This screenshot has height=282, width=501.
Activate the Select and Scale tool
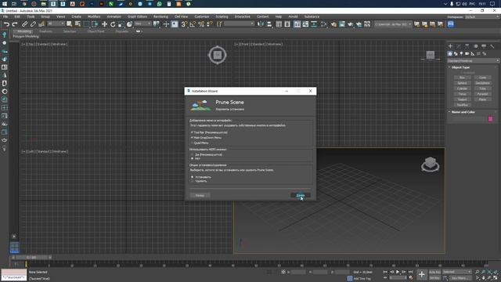click(121, 24)
